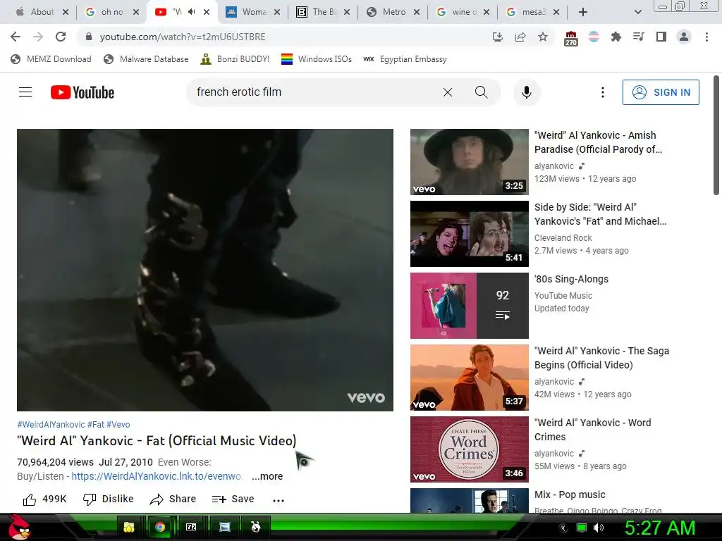Switch to the Woma tab
The image size is (722, 541).
pyautogui.click(x=253, y=12)
